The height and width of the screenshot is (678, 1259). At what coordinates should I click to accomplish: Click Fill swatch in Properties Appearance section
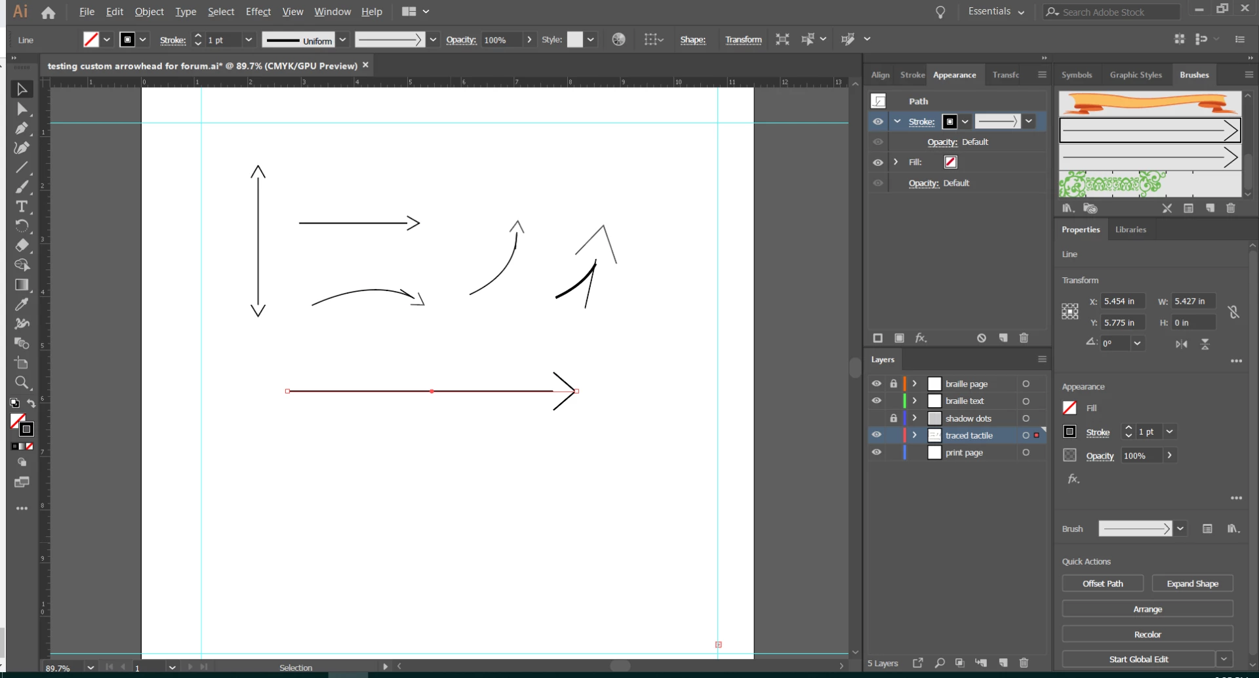[x=1069, y=408]
